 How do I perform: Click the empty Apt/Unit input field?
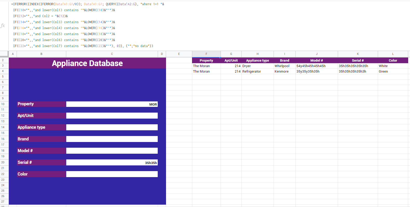tap(112, 115)
